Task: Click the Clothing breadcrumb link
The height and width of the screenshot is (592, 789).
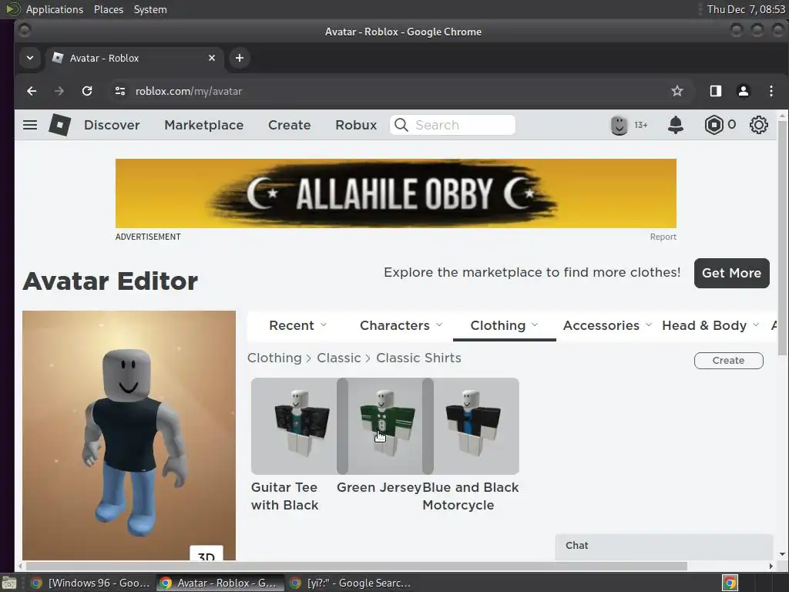Action: coord(274,358)
